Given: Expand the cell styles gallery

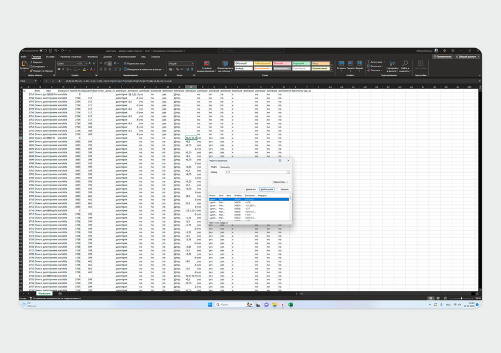Looking at the screenshot, I should (x=332, y=69).
